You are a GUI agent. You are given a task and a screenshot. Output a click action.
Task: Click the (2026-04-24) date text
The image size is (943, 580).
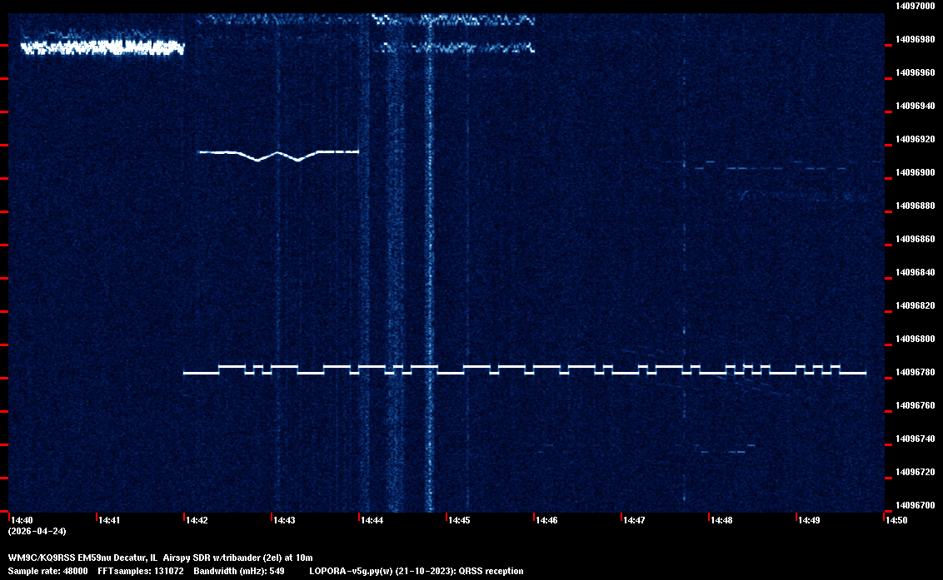coord(37,531)
